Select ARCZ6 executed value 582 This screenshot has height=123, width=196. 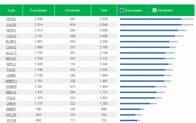[x=38, y=115]
